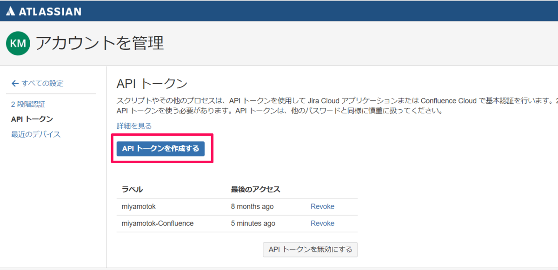
Task: Click the 8 months ago cell
Action: pyautogui.click(x=252, y=206)
